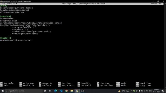
Task: Open the network status tray icon
Action: (x=144, y=91)
